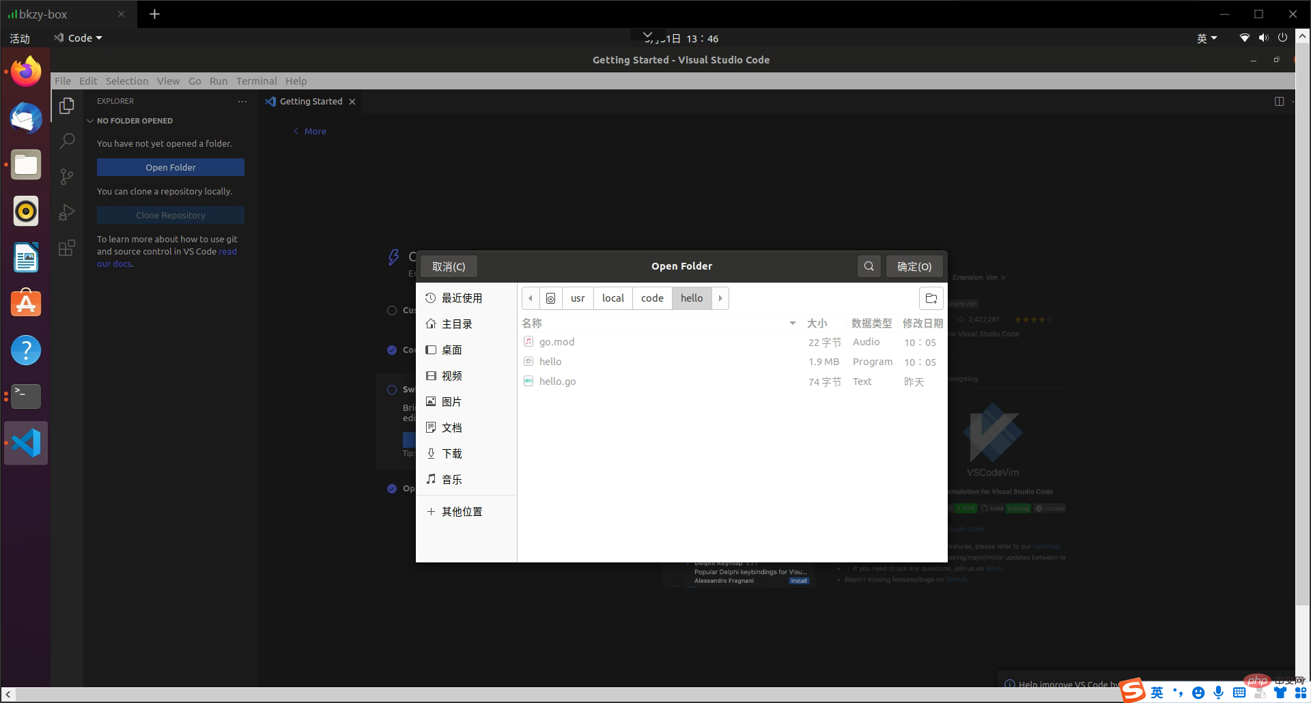Toggle the checked Op... step circle
Image resolution: width=1311 pixels, height=703 pixels.
pyautogui.click(x=392, y=489)
